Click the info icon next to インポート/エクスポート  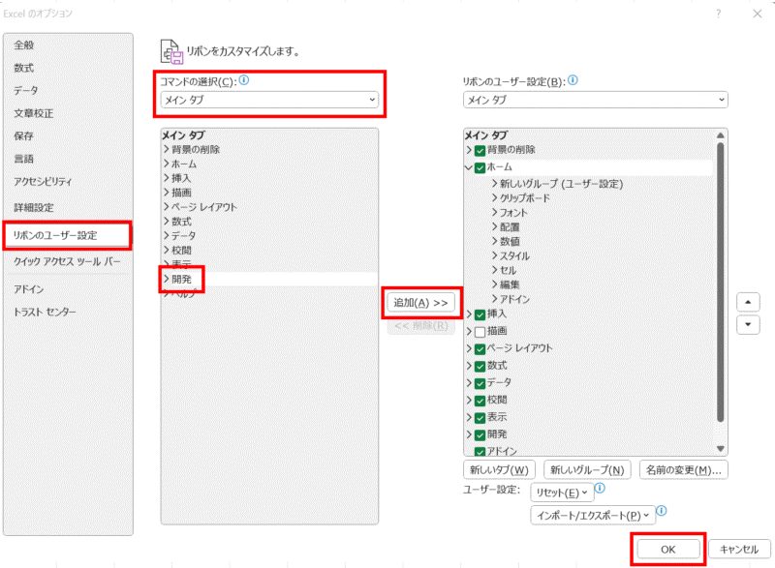[662, 511]
